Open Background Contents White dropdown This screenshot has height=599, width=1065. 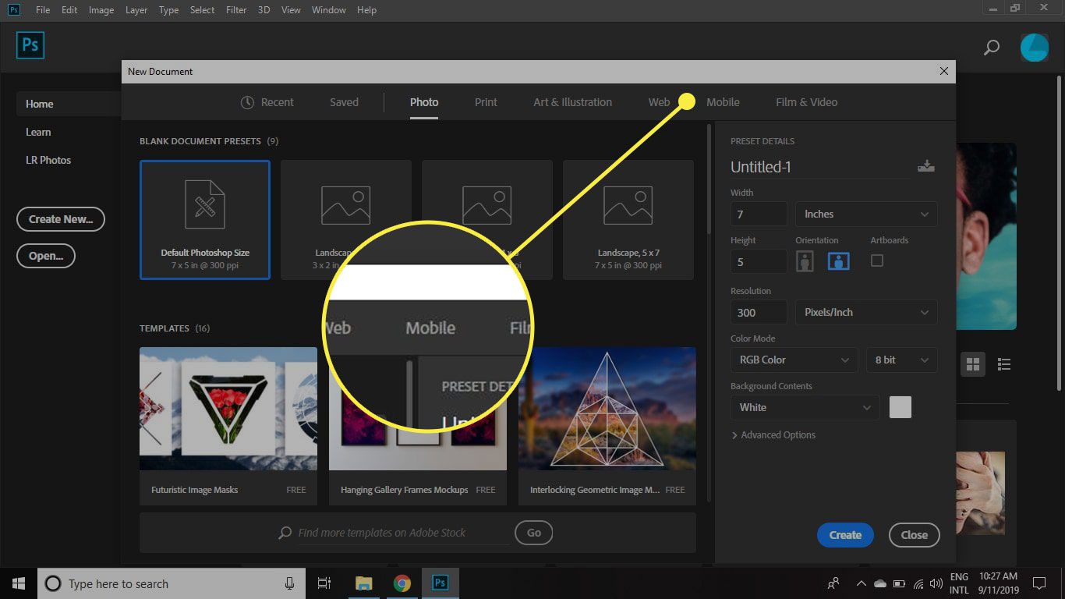coord(805,407)
